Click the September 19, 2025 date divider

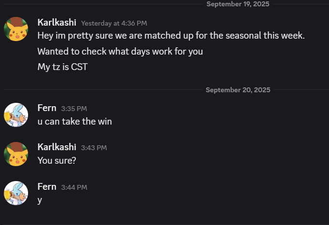(238, 4)
